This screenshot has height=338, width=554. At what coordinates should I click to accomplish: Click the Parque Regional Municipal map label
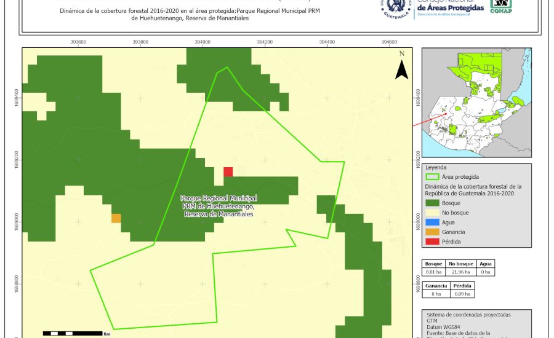(x=219, y=206)
